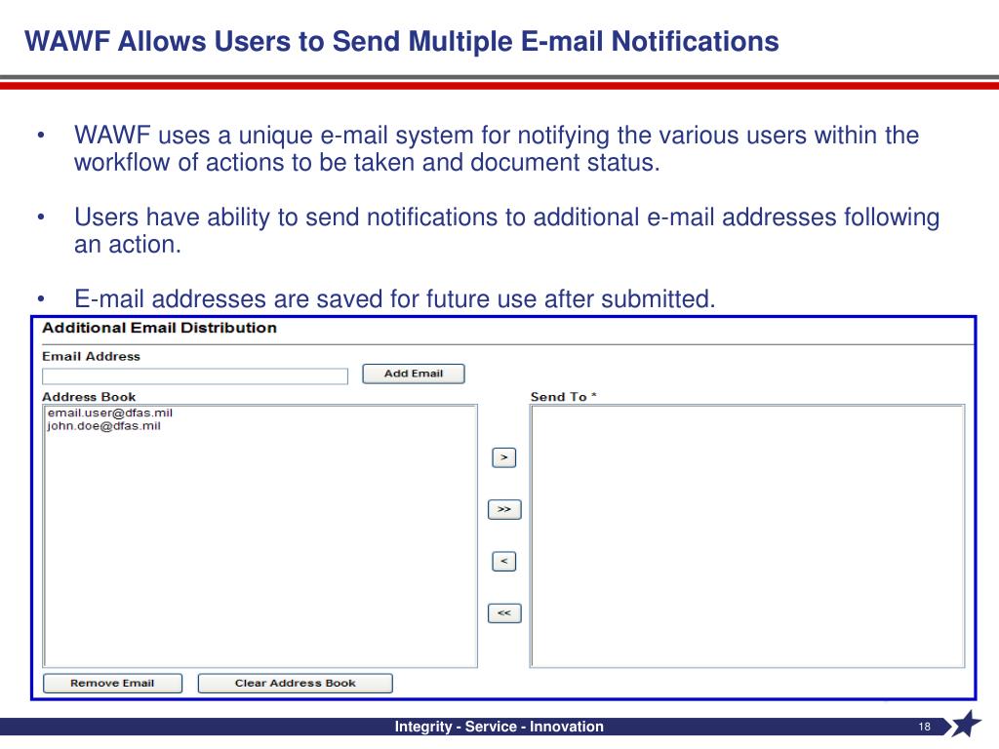
Task: Click the Remove Email button
Action: (x=113, y=684)
